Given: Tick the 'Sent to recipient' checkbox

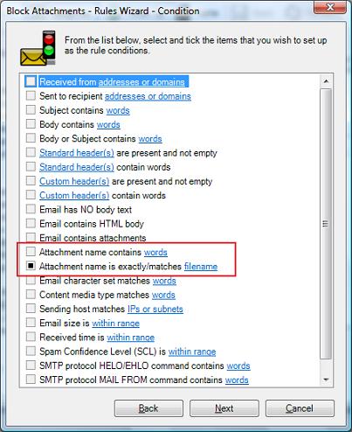Looking at the screenshot, I should [x=31, y=95].
